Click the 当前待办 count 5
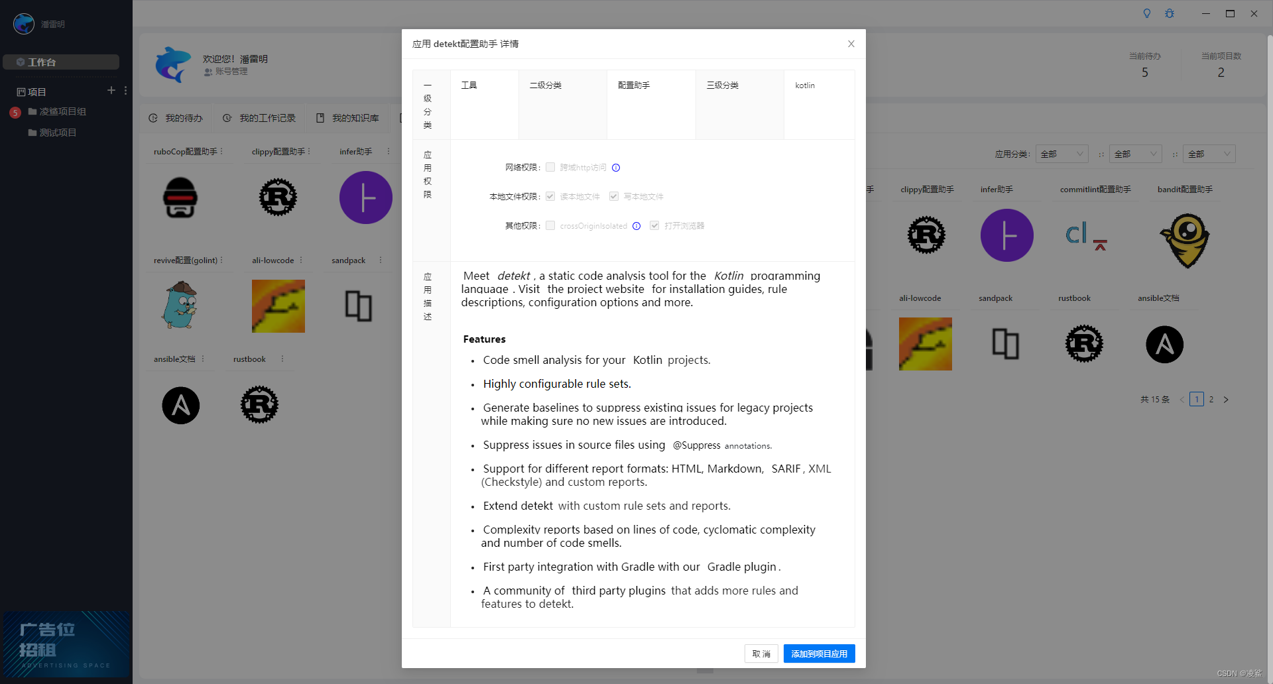 (x=1145, y=72)
